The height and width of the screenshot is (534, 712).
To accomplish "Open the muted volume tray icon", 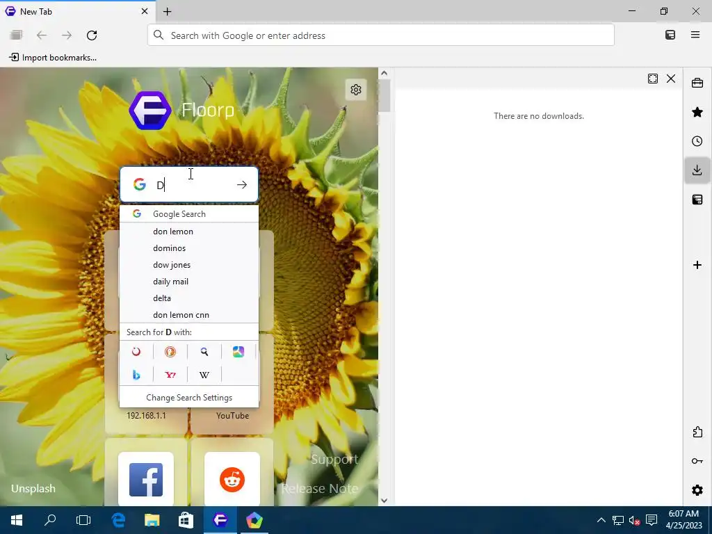I will (x=634, y=520).
